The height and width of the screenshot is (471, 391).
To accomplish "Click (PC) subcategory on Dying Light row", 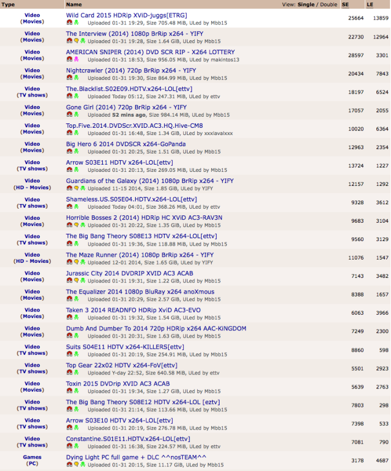I will [x=32, y=464].
